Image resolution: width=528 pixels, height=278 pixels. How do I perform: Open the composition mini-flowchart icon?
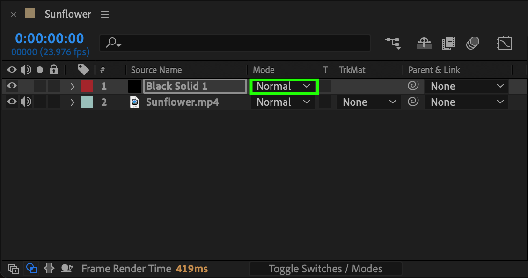392,43
